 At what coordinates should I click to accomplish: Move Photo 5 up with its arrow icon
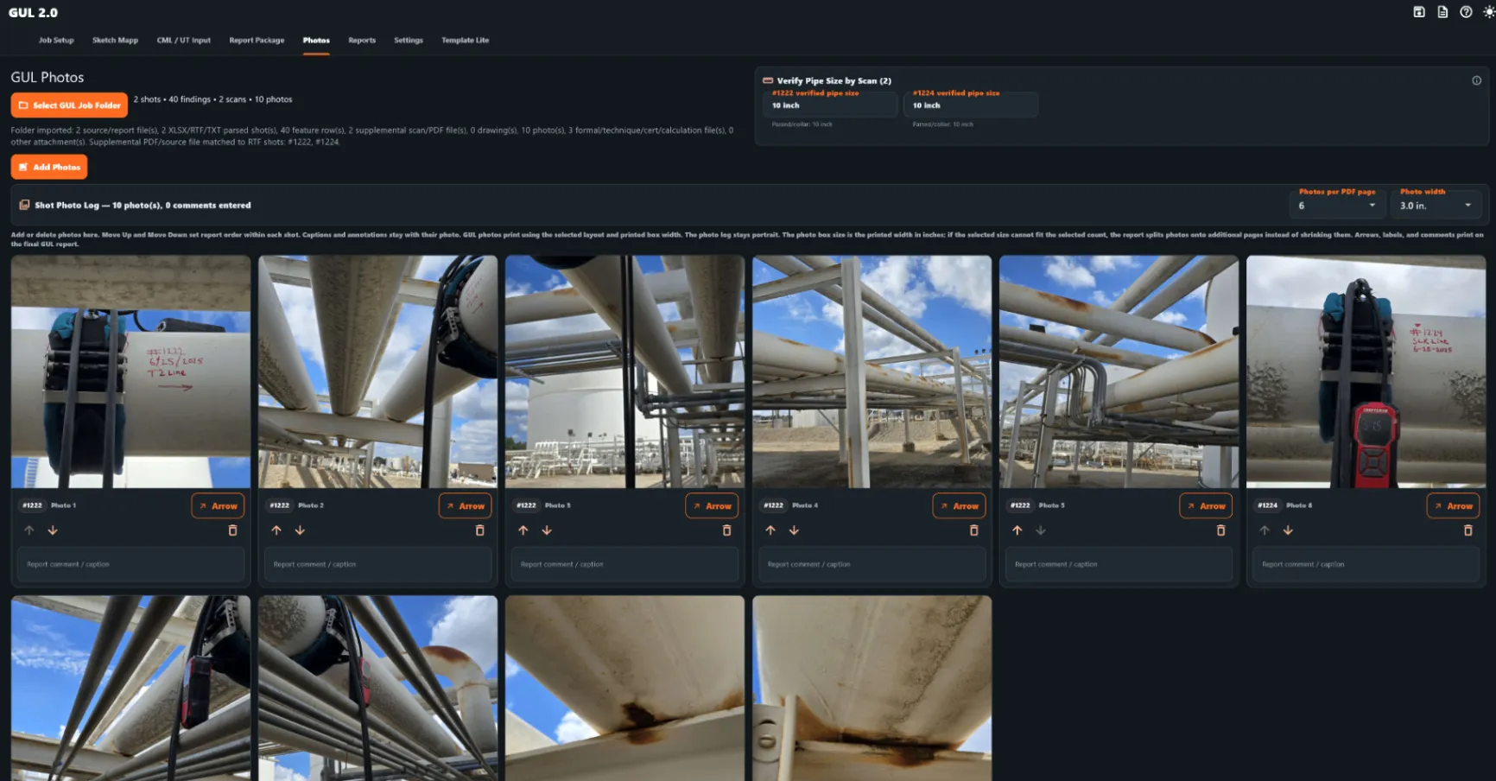tap(1017, 530)
